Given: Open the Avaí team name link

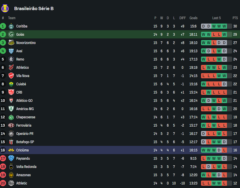Looking at the screenshot, I should pos(19,51).
